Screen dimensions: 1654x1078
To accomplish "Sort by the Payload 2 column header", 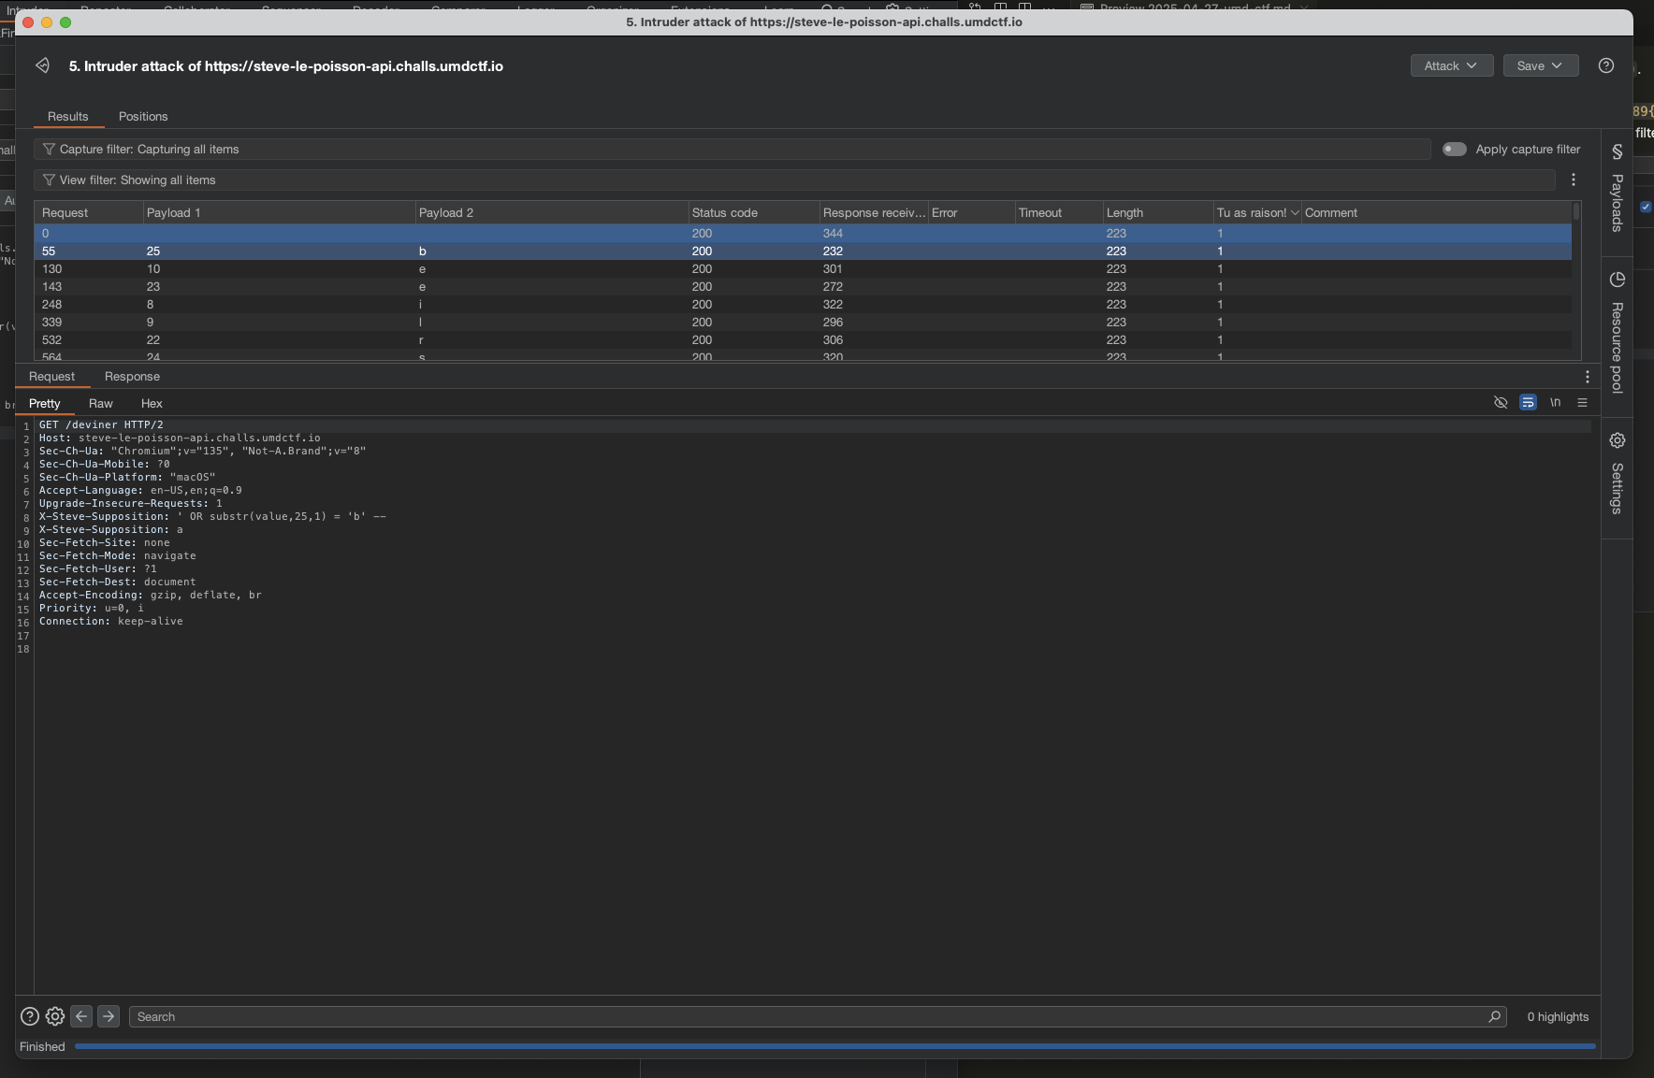I will click(x=550, y=213).
